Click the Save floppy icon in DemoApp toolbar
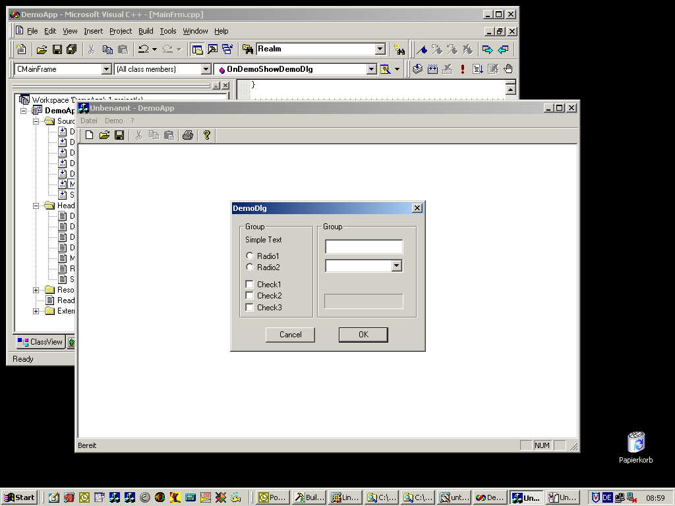 119,135
